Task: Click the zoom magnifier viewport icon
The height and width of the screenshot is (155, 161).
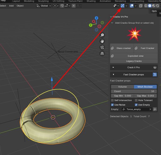Action: click(x=102, y=35)
